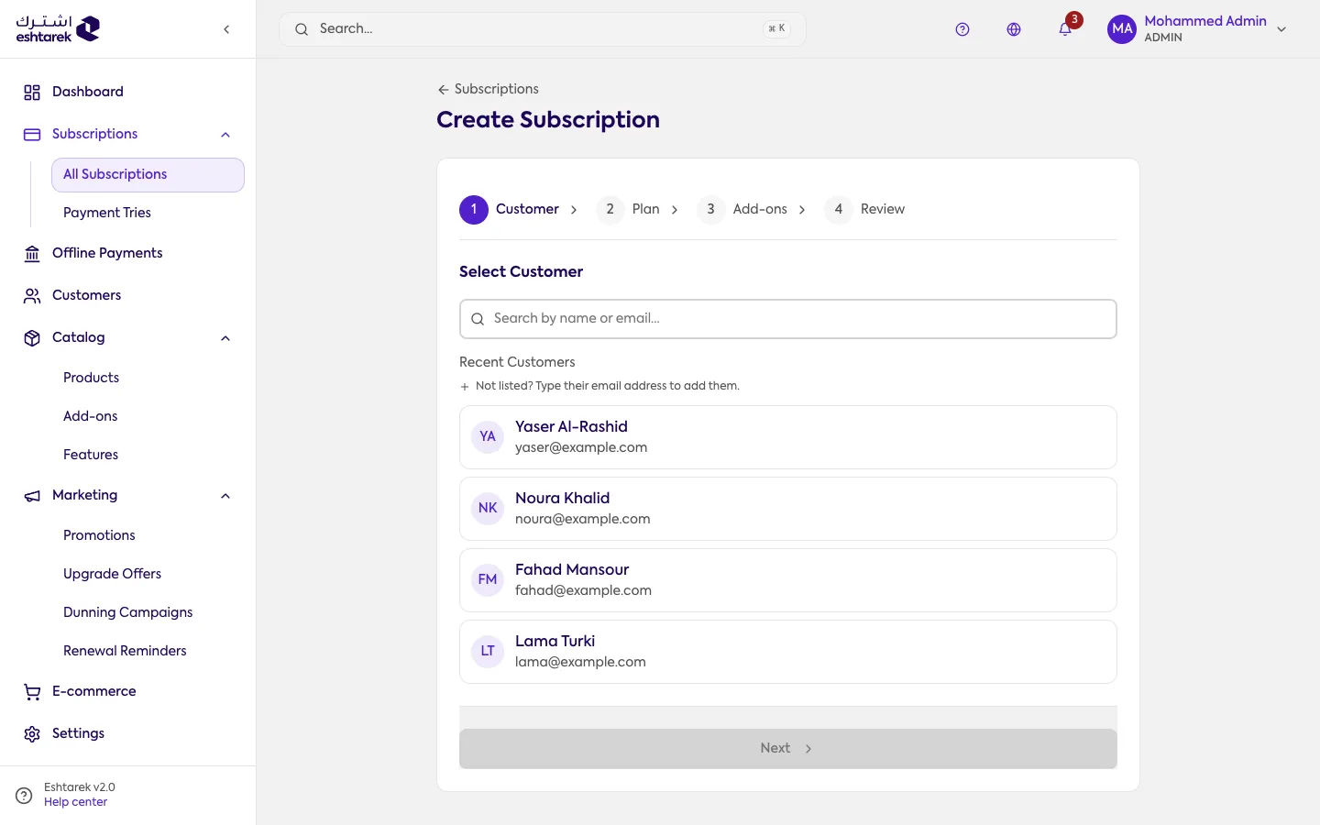Open notifications bell icon
This screenshot has width=1320, height=825.
coord(1065,29)
